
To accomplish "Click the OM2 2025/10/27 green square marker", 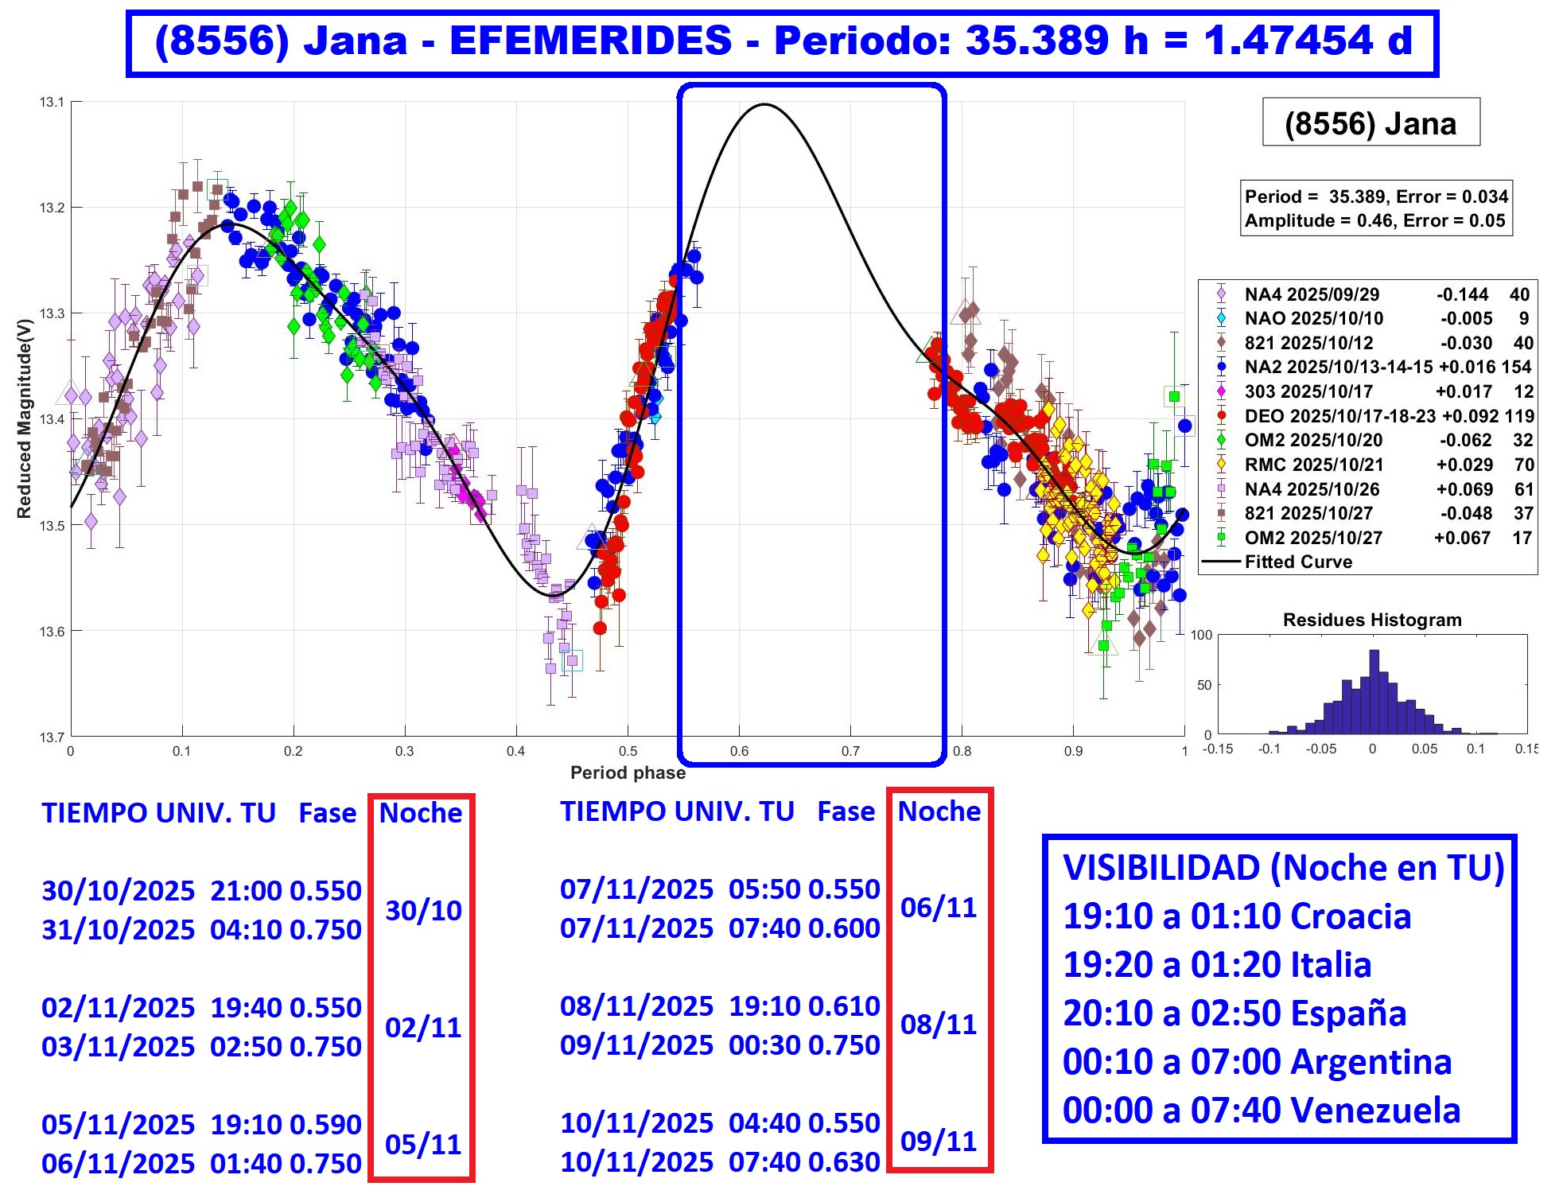I will tap(1221, 538).
